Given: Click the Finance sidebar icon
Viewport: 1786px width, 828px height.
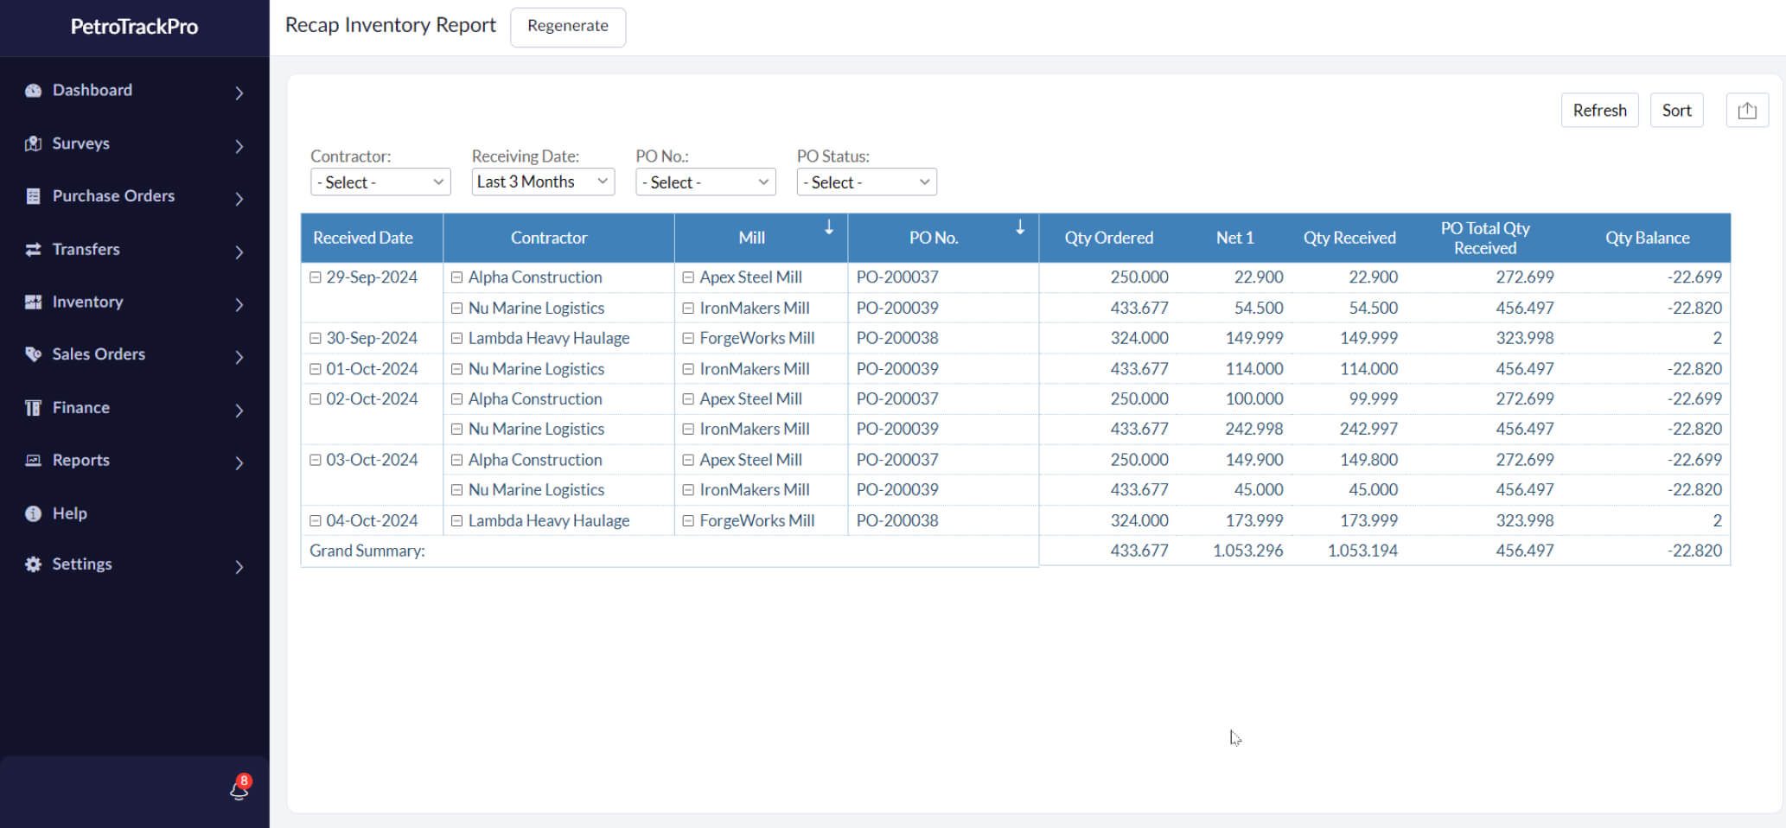Looking at the screenshot, I should click(33, 407).
